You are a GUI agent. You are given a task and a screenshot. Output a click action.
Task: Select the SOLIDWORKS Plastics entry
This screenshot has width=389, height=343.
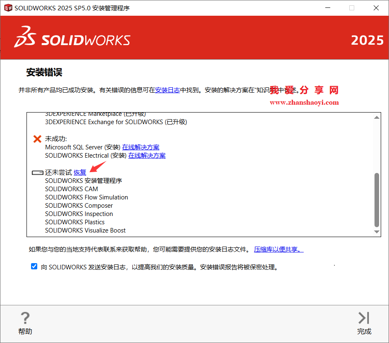click(74, 222)
